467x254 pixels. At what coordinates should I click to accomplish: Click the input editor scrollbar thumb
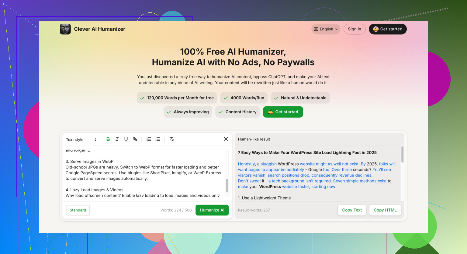(227, 185)
